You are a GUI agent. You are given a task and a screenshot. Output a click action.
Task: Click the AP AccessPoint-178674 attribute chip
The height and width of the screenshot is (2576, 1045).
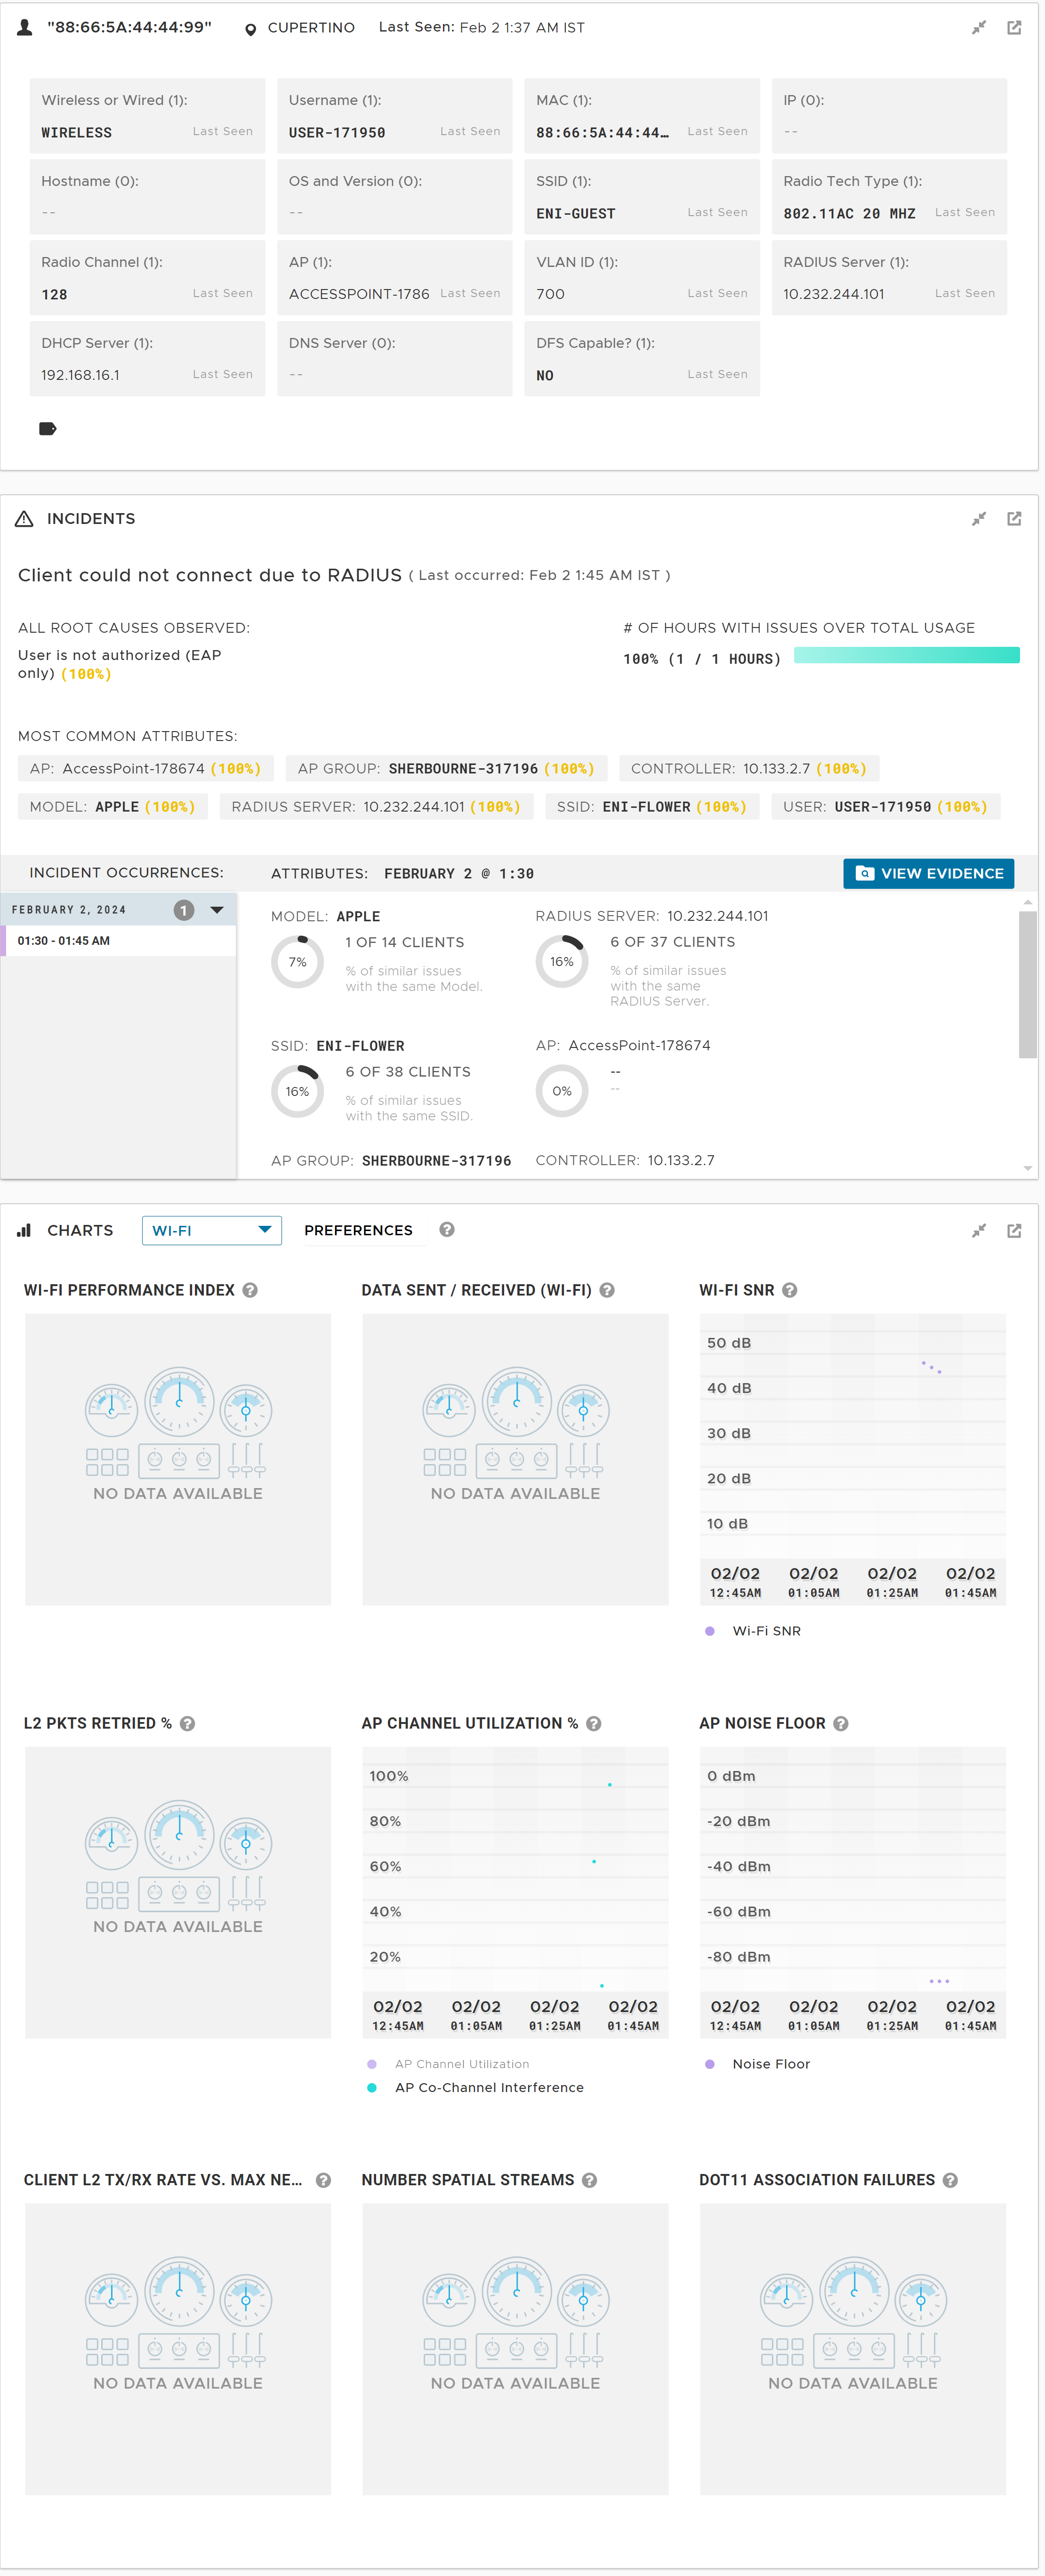click(x=145, y=769)
